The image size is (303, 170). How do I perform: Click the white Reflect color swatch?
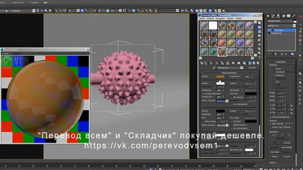[x=220, y=83]
